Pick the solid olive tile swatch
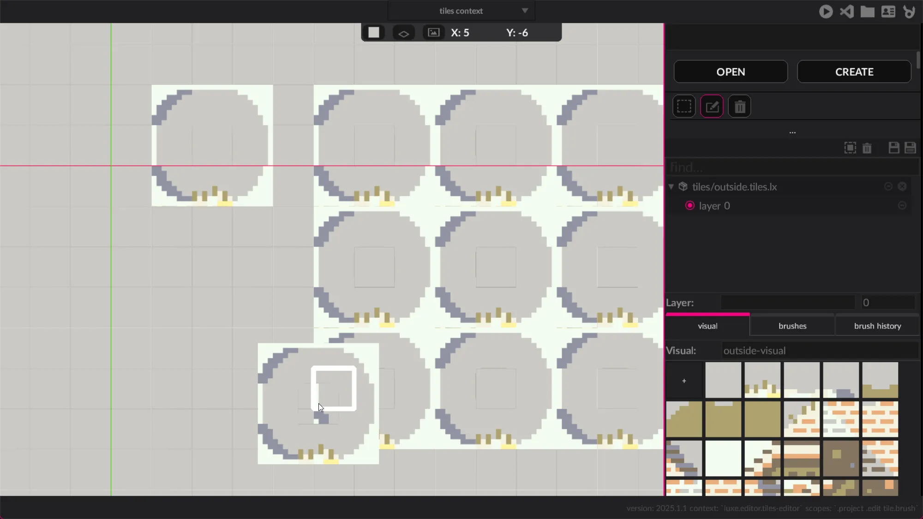The height and width of the screenshot is (519, 923). coord(762,419)
